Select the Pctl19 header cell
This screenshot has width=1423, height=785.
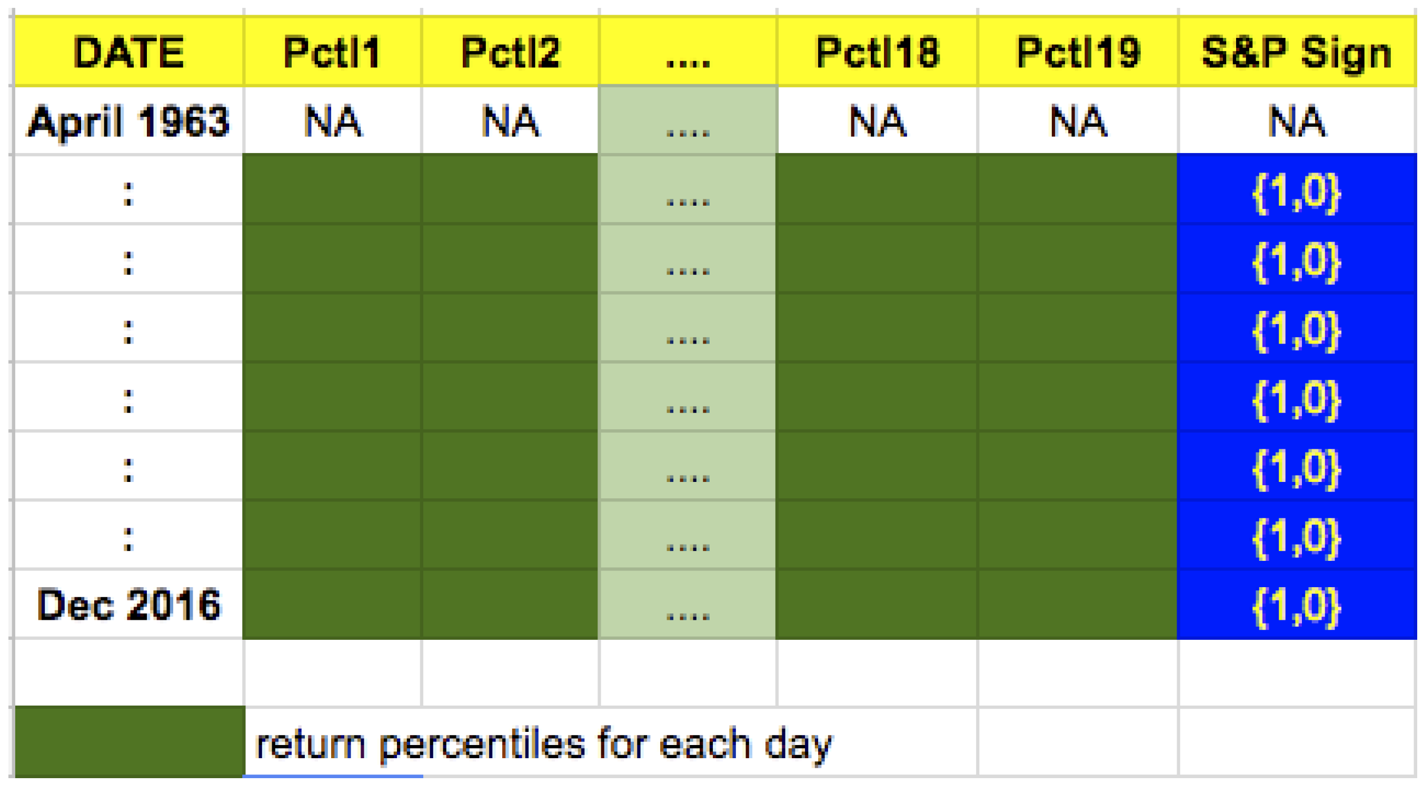[x=1078, y=52]
